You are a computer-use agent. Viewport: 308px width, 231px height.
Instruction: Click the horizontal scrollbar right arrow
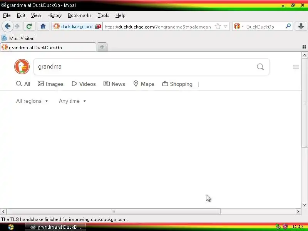(298, 211)
